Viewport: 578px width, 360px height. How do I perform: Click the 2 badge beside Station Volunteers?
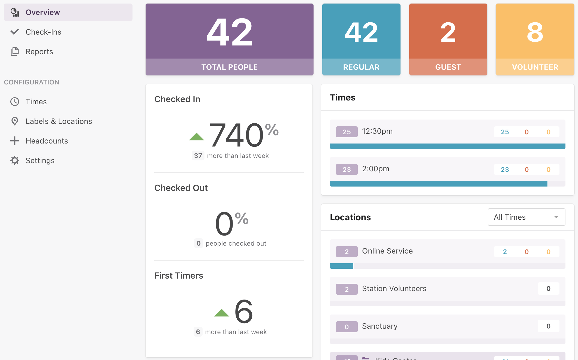coord(347,289)
